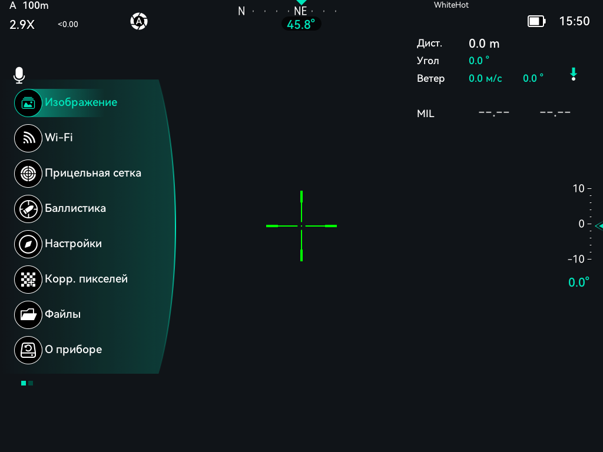Click the <0.00 value beside magnification

tap(68, 24)
